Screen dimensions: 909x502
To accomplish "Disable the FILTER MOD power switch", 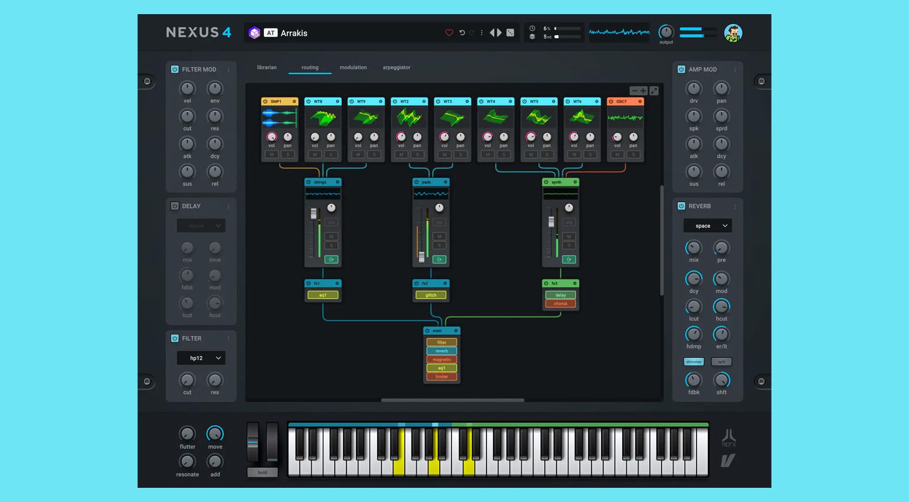I will (x=175, y=69).
